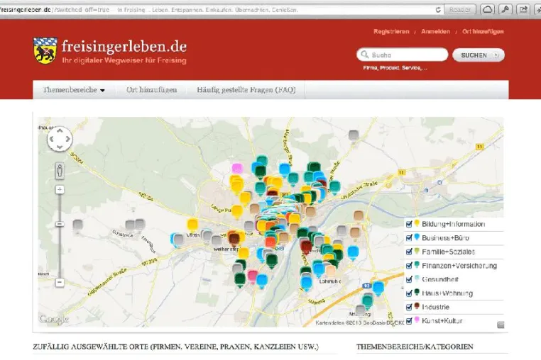Click the yellow marker near Vötting
The width and height of the screenshot is (541, 360).
[192, 225]
